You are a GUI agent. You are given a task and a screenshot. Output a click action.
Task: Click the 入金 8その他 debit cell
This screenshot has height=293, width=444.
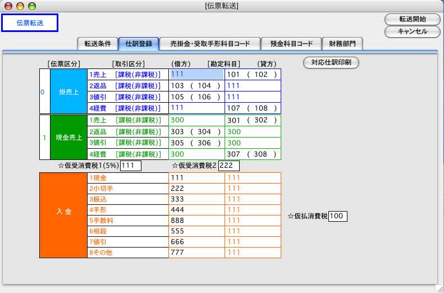196,253
